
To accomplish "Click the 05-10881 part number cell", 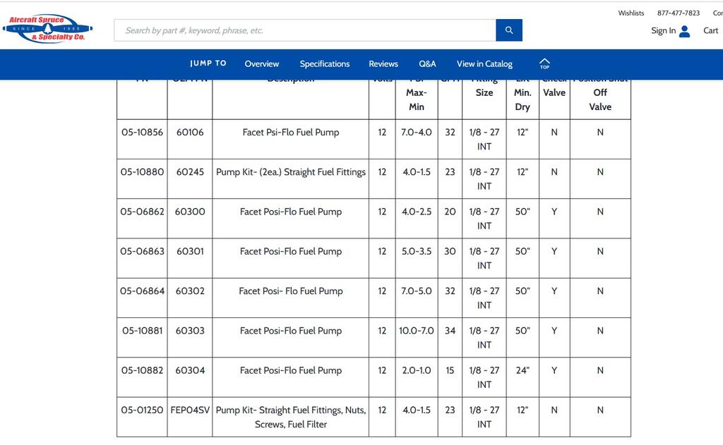I will click(x=142, y=331).
